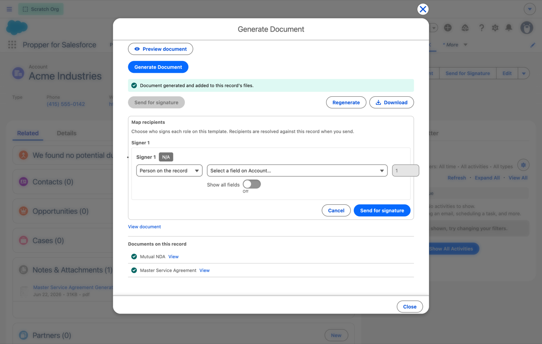
Task: Click the Cases related list icon
Action: click(23, 240)
